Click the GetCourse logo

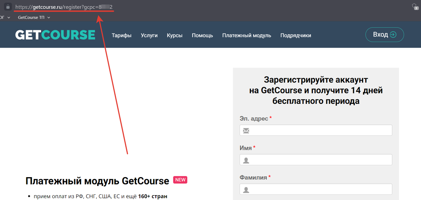point(55,35)
